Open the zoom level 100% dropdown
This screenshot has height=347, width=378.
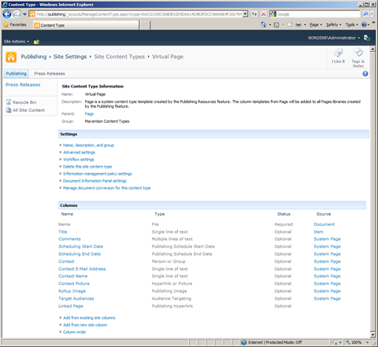click(x=368, y=342)
